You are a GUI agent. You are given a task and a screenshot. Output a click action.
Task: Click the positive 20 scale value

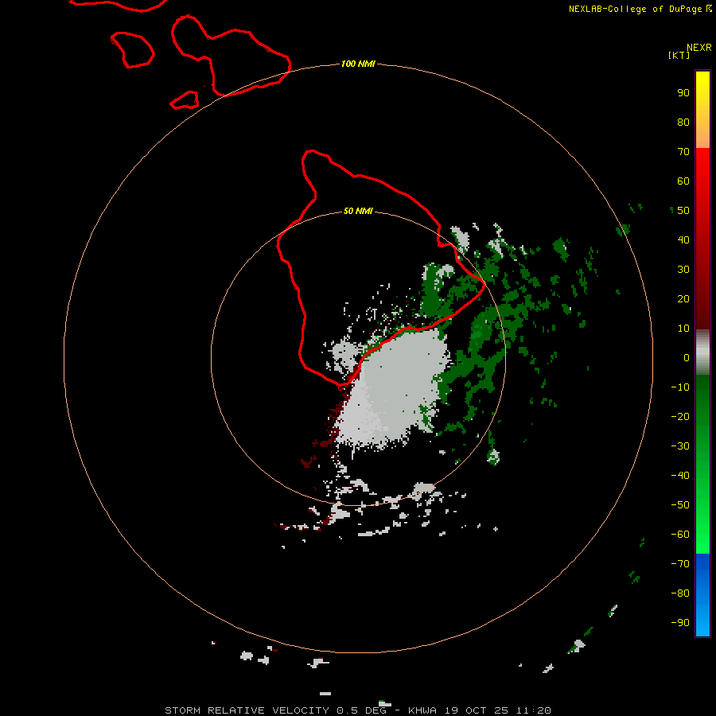pyautogui.click(x=683, y=298)
